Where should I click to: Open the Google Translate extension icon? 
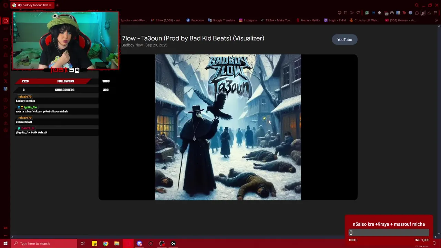(398, 13)
